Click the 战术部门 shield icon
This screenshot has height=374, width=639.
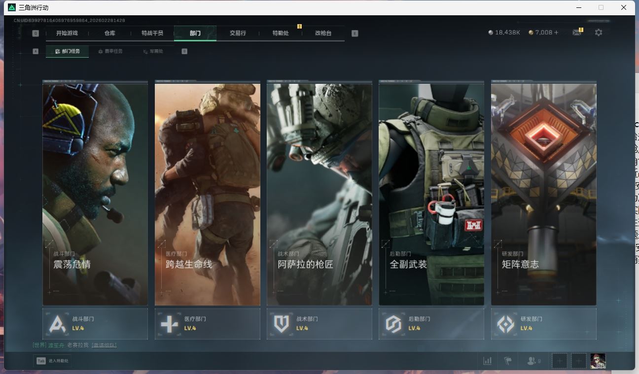[282, 324]
